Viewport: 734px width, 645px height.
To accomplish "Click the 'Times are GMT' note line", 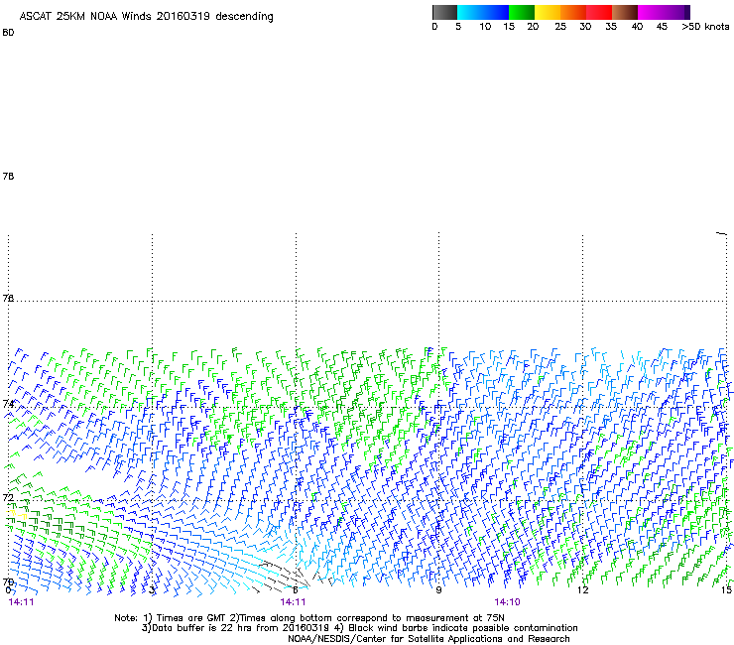I will click(x=309, y=618).
